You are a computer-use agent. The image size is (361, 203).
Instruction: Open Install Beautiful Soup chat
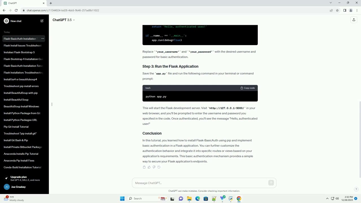point(16,100)
